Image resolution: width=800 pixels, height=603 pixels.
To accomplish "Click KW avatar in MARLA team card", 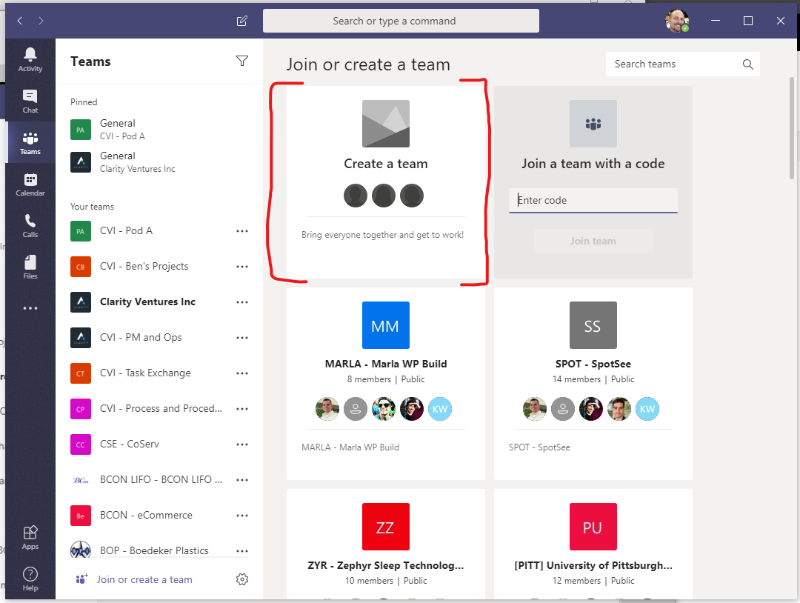I will [439, 409].
